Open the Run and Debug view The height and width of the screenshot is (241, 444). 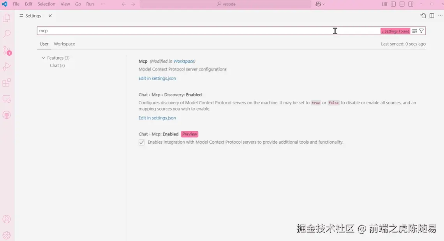tap(7, 67)
